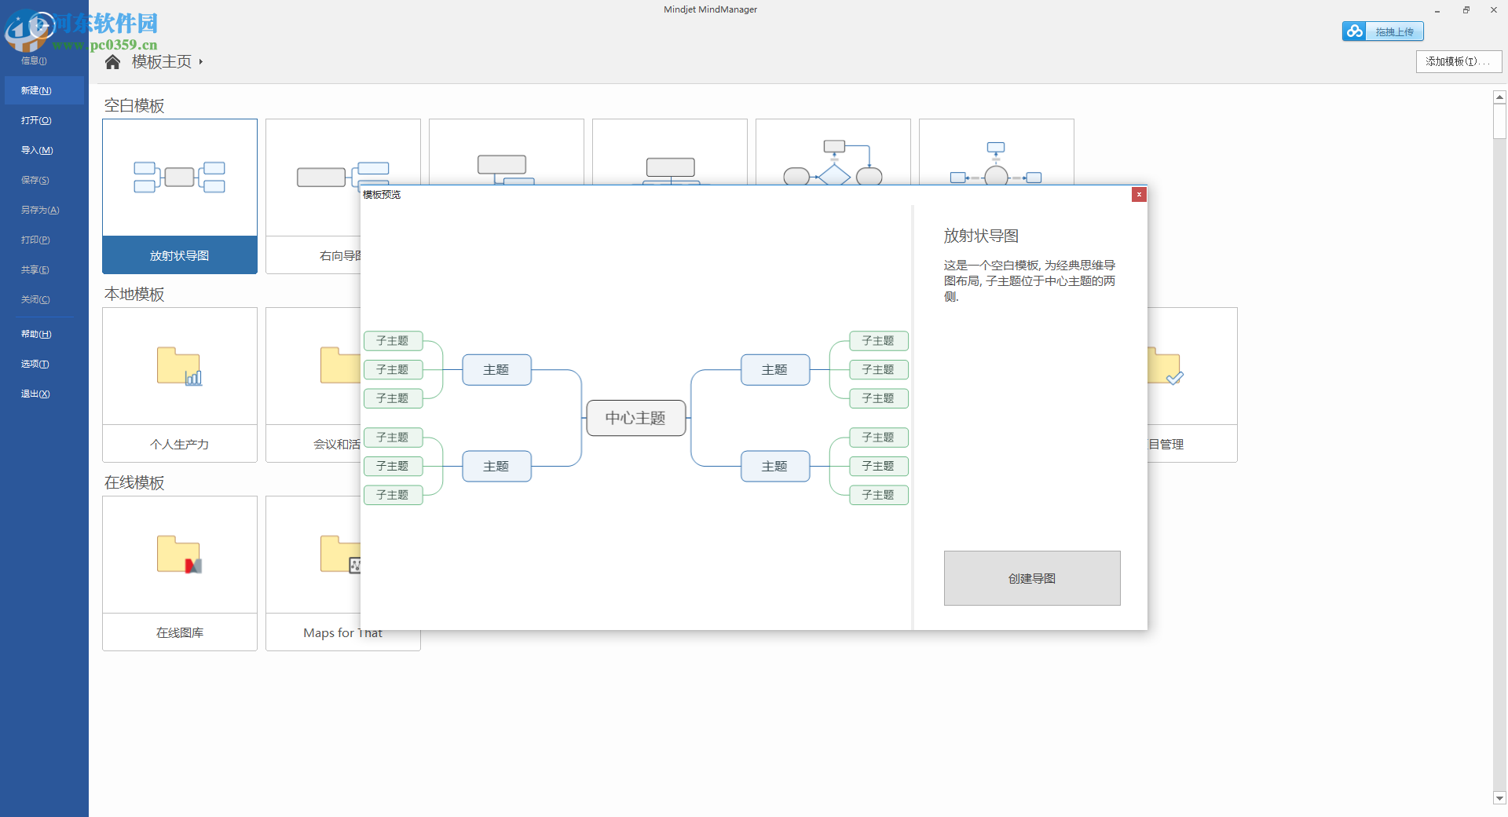Viewport: 1508px width, 817px height.
Task: Open 帮助(H) from the sidebar
Action: tap(35, 333)
